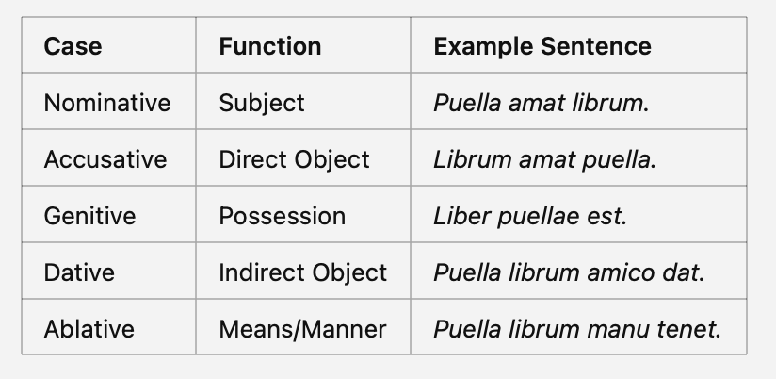Image resolution: width=776 pixels, height=379 pixels.
Task: Click the Subject function cell
Action: tap(262, 102)
